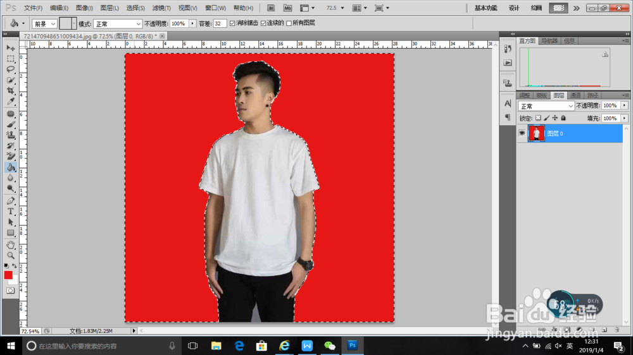
Task: Toggle Quick Mask mode icon
Action: click(x=11, y=291)
